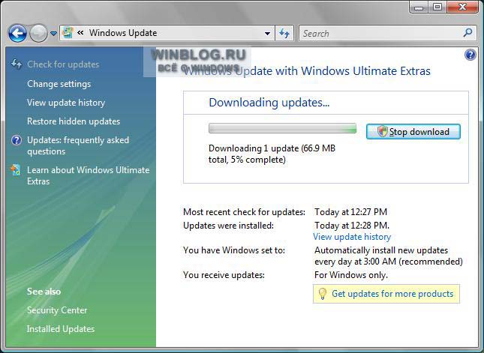484x353 pixels.
Task: Expand the address bar history dropdown
Action: pos(268,33)
